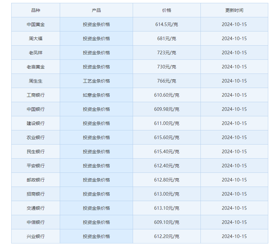Click the 2024-10-15 date in 兴业银行 row
Image resolution: width=276 pixels, height=247 pixels.
tap(234, 236)
